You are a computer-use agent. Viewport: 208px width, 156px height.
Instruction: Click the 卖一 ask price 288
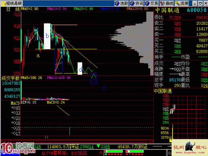pyautogui.click(x=178, y=35)
